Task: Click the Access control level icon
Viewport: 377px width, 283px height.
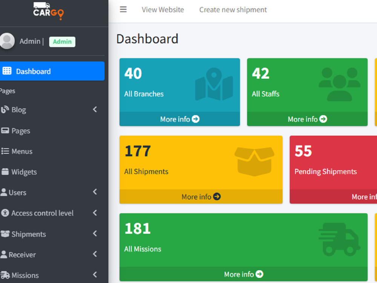Action: click(5, 213)
